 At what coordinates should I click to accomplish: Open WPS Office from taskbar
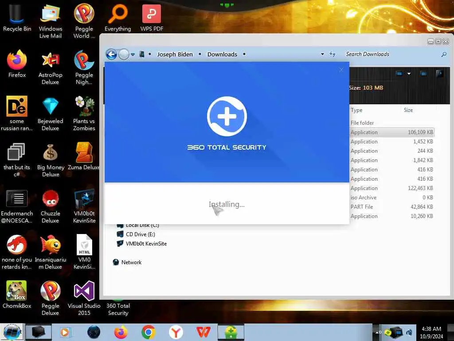[203, 332]
